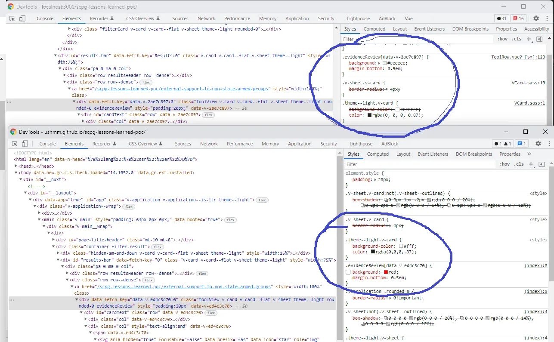Collapse the body element in ushmm.github.io tree
The height and width of the screenshot is (342, 554).
tap(16, 173)
